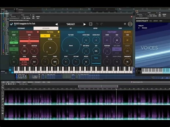Toggle the Fixed velocity OFF button
Viewport: 170px width, 127px height.
click(x=127, y=40)
